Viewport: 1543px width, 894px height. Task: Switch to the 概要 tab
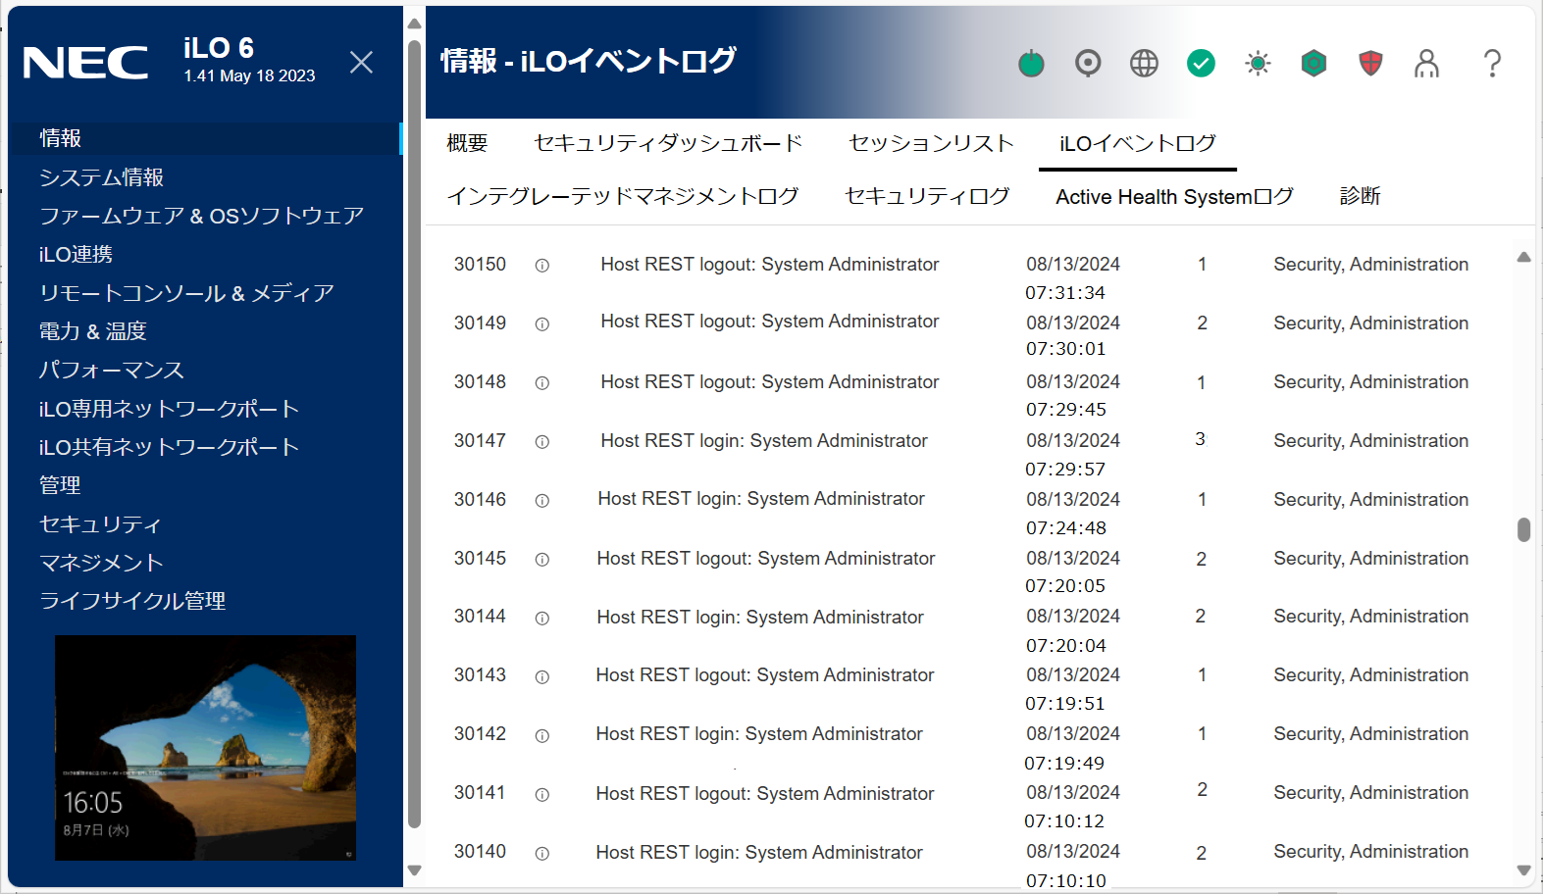tap(467, 143)
